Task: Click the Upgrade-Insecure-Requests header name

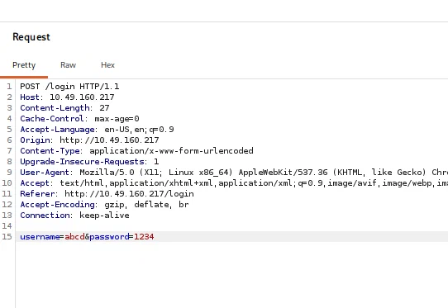Action: coord(82,162)
